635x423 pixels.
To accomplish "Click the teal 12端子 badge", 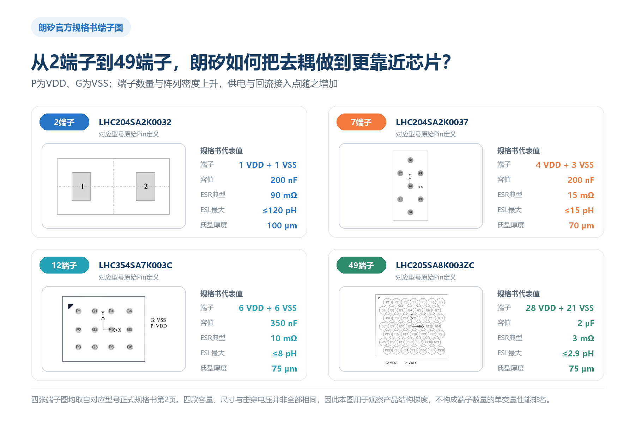I will tap(64, 265).
